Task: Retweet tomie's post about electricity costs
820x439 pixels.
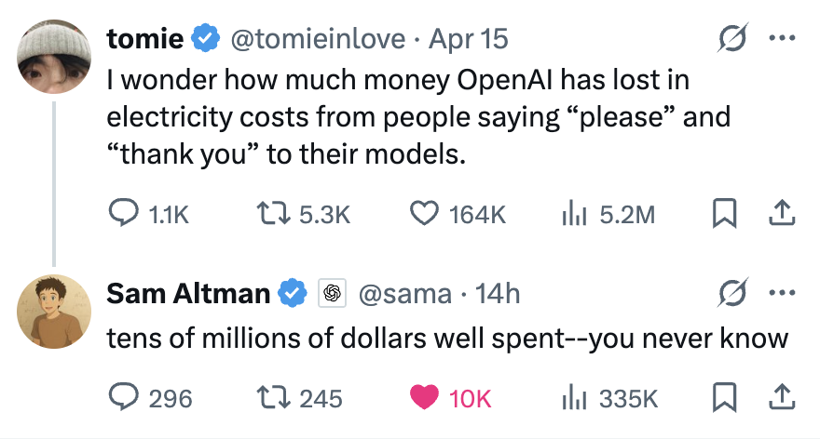Action: 277,214
